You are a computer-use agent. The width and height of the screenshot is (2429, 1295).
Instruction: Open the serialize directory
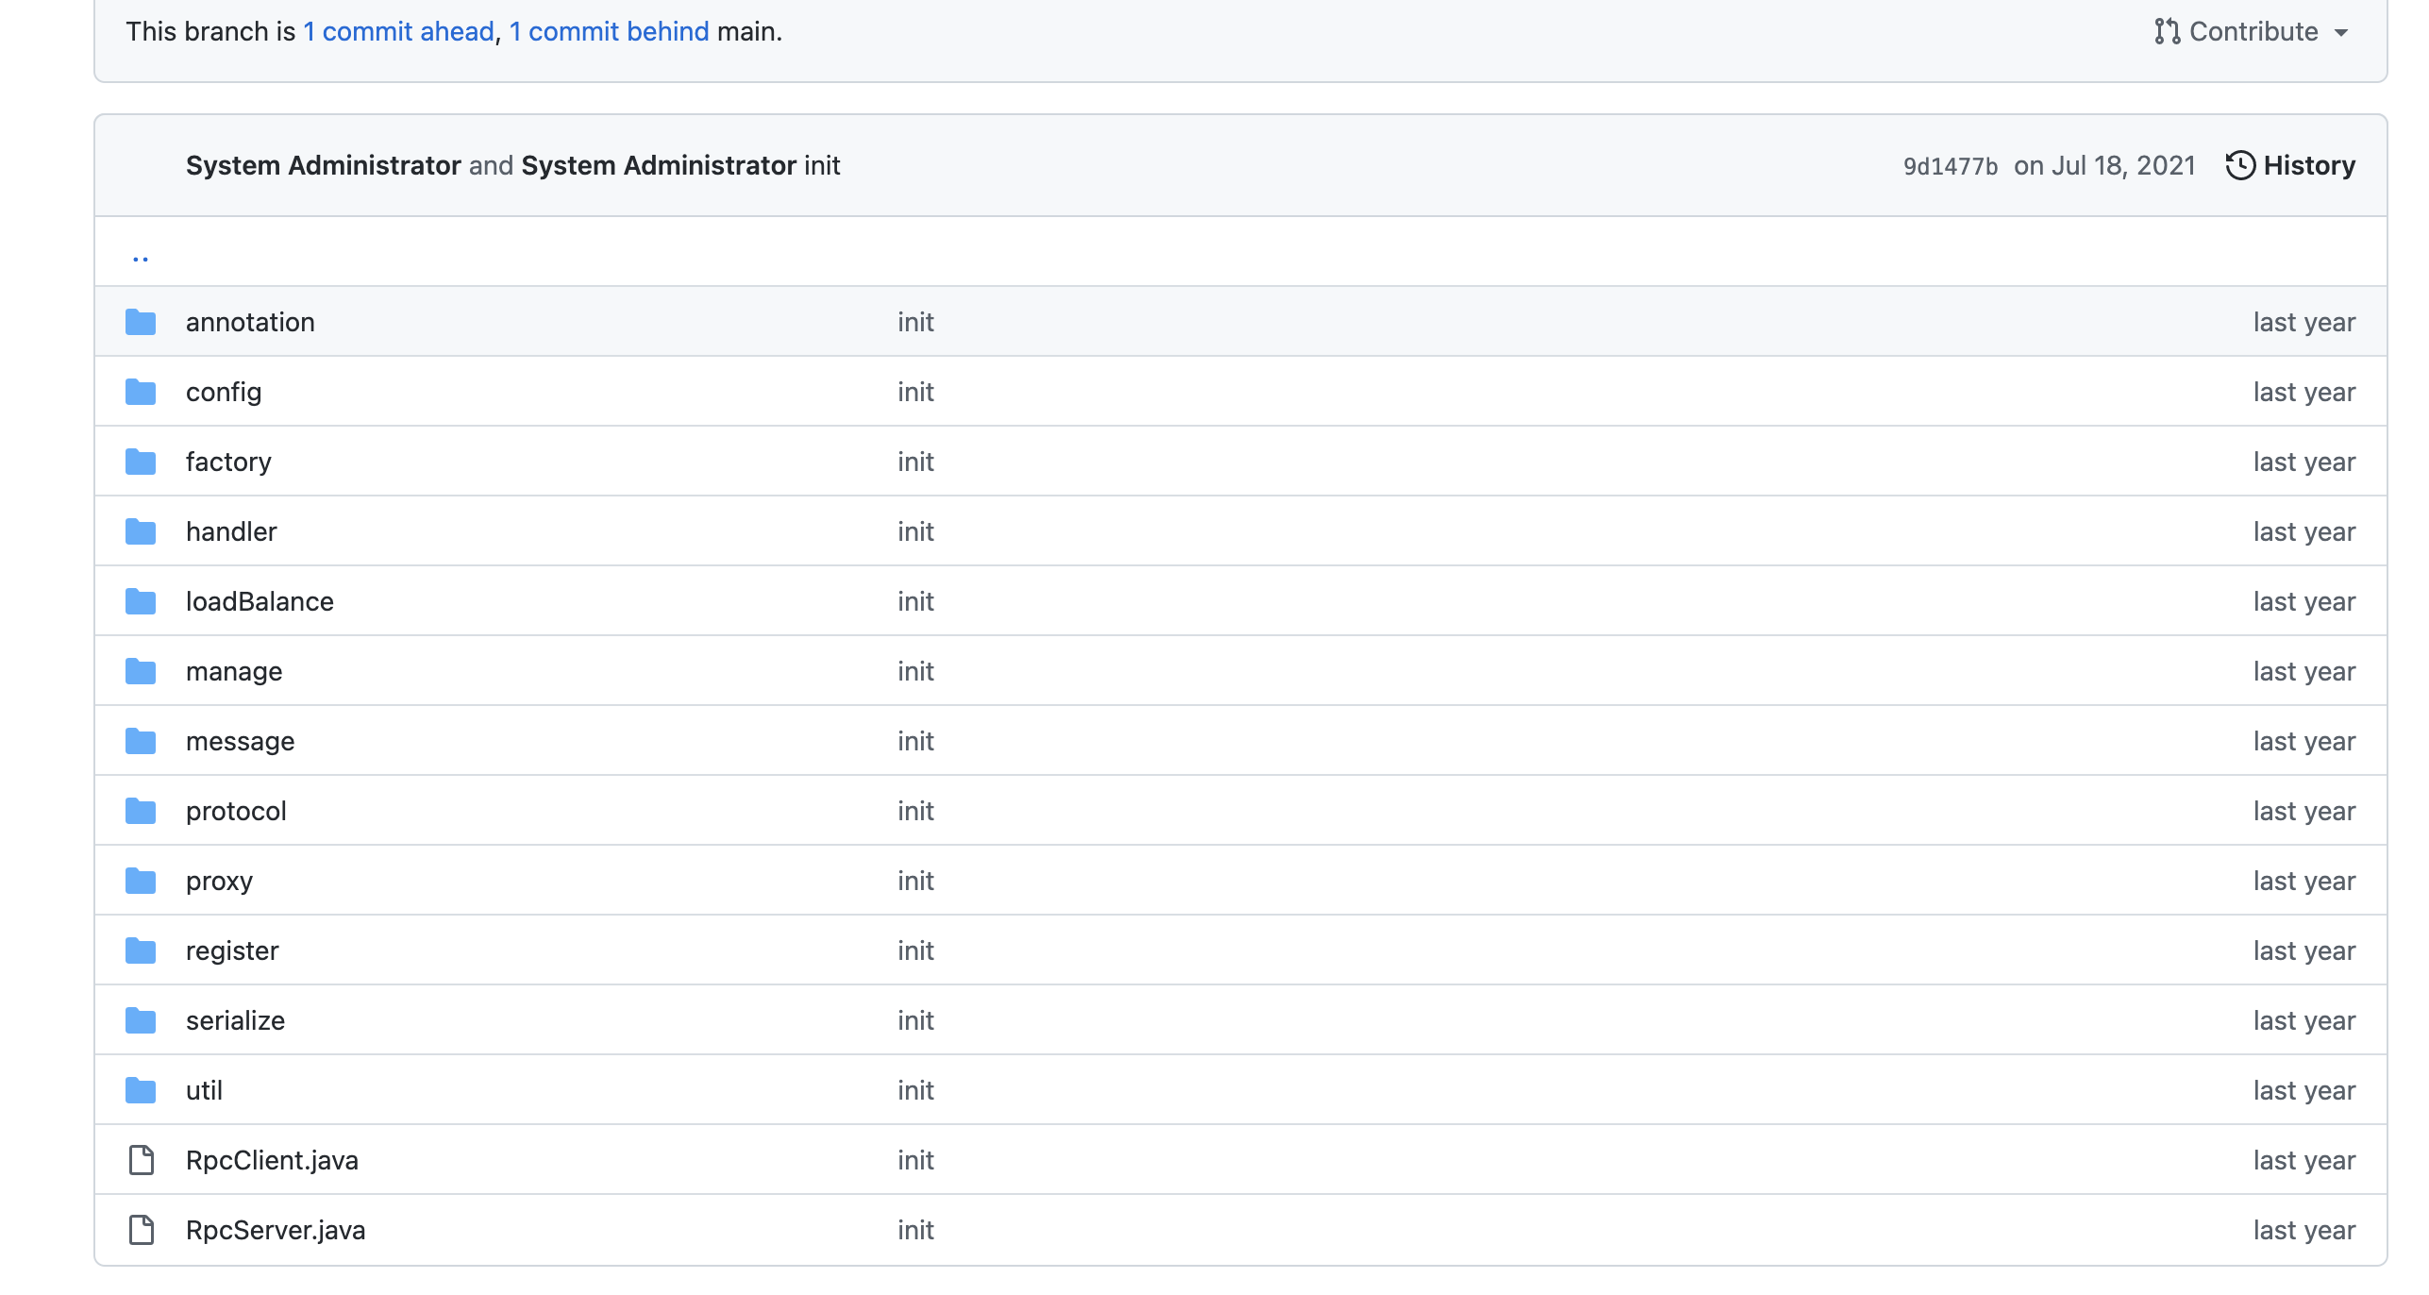[235, 1020]
